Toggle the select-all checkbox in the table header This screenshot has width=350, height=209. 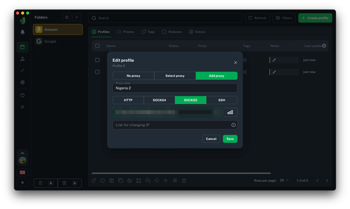click(97, 46)
